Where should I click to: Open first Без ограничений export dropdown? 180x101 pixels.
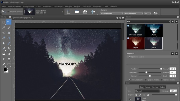coord(112,13)
